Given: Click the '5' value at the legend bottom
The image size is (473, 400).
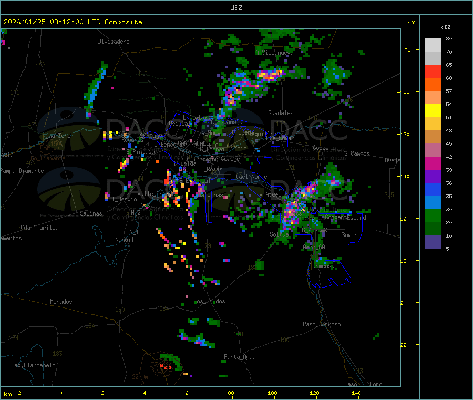Looking at the screenshot, I should coord(447,249).
